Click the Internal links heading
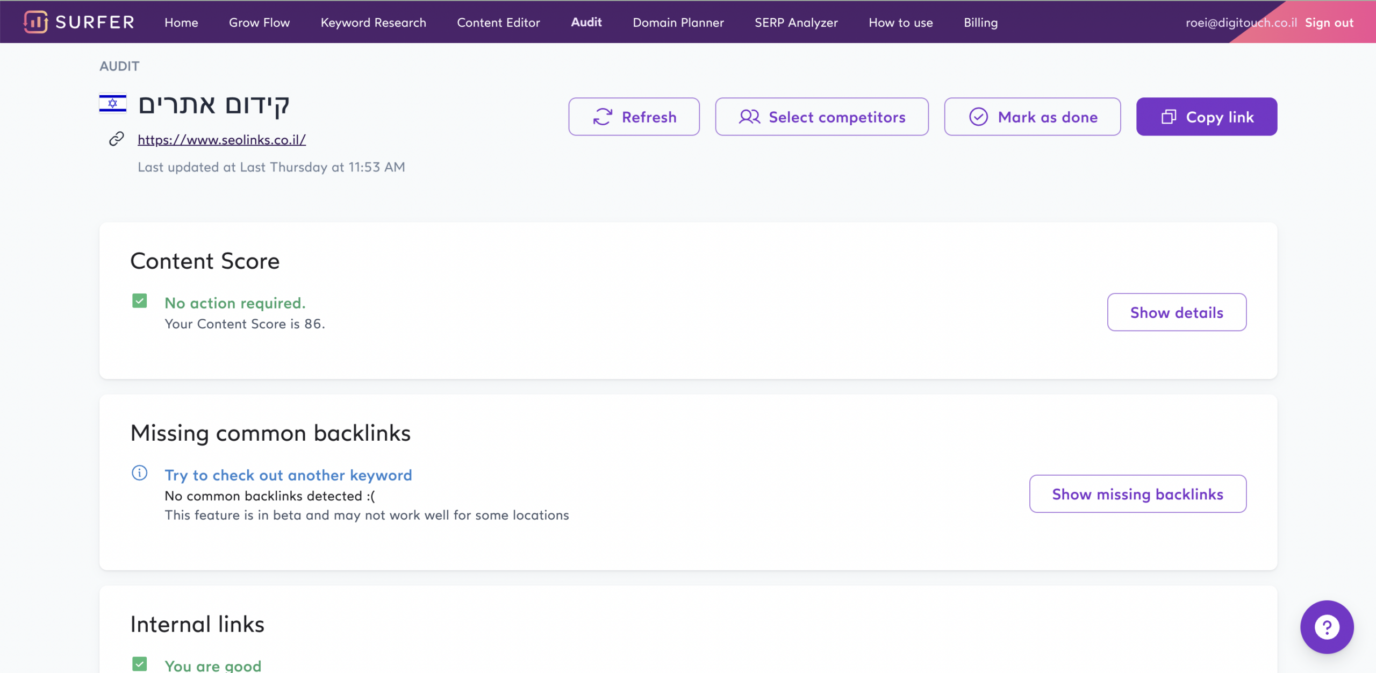 click(197, 625)
